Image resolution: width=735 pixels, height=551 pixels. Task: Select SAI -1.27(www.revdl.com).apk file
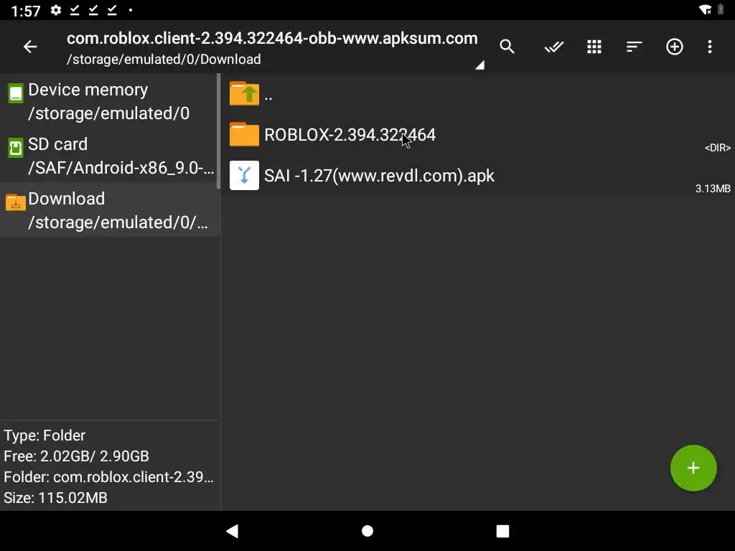click(477, 176)
